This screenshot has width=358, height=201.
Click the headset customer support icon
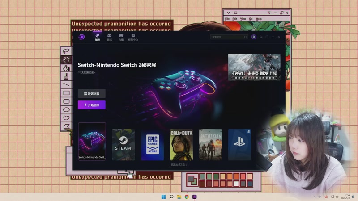(x=261, y=37)
